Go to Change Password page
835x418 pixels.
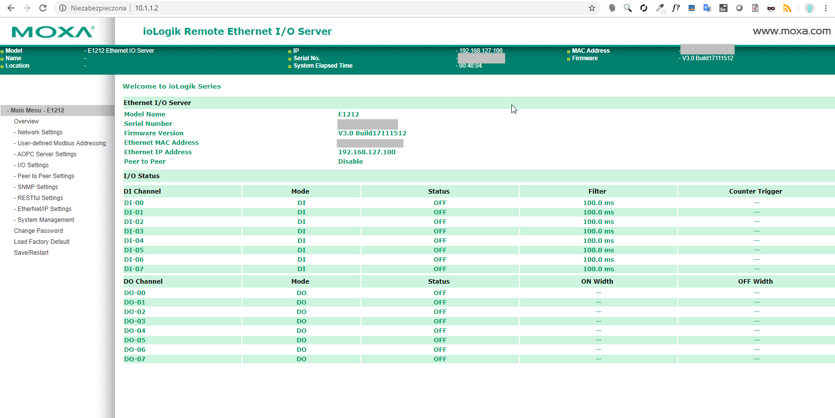[x=38, y=231]
